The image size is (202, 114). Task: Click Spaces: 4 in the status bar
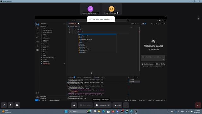coord(135,100)
